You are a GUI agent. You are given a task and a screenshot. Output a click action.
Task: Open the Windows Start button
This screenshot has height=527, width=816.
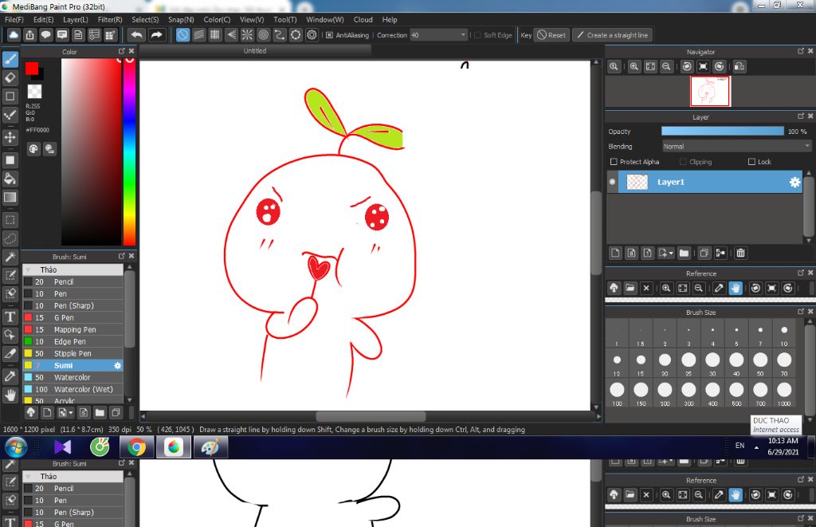[16, 446]
